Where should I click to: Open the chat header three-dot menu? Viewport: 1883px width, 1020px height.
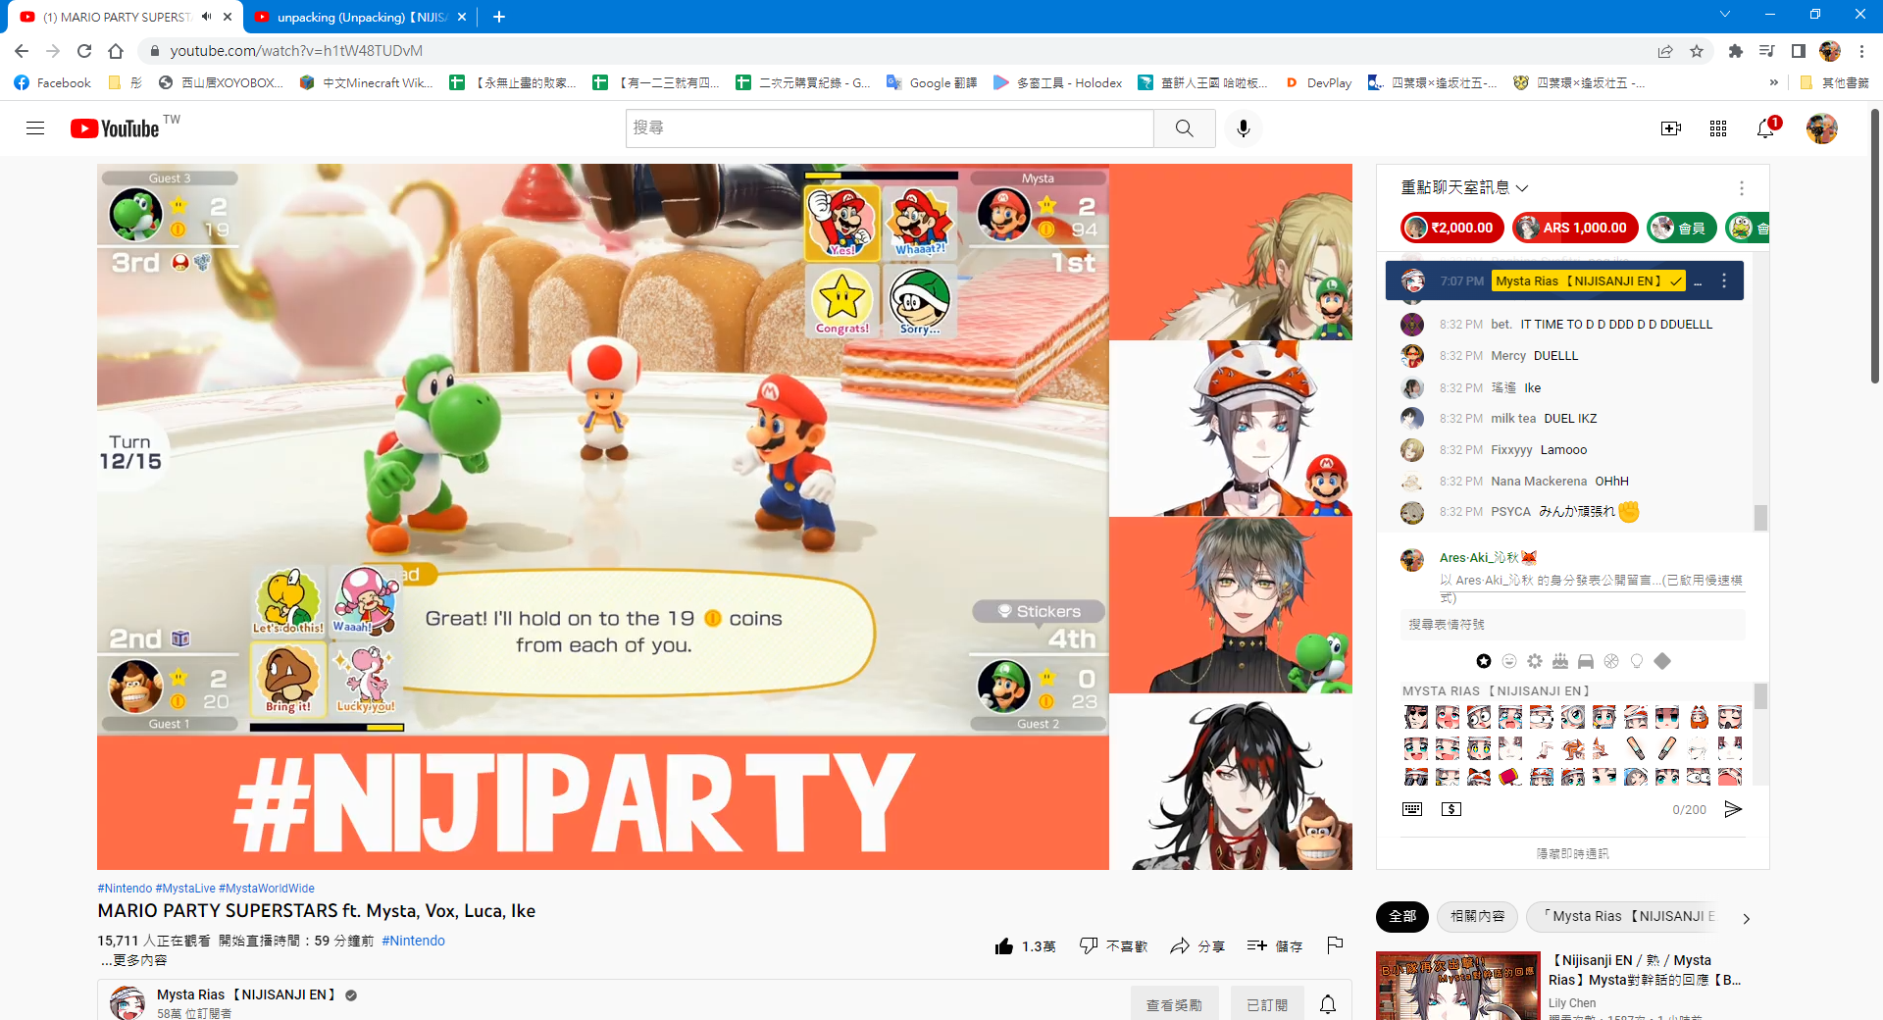coord(1742,187)
